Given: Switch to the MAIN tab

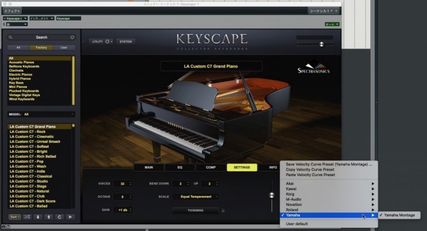Looking at the screenshot, I should point(148,167).
